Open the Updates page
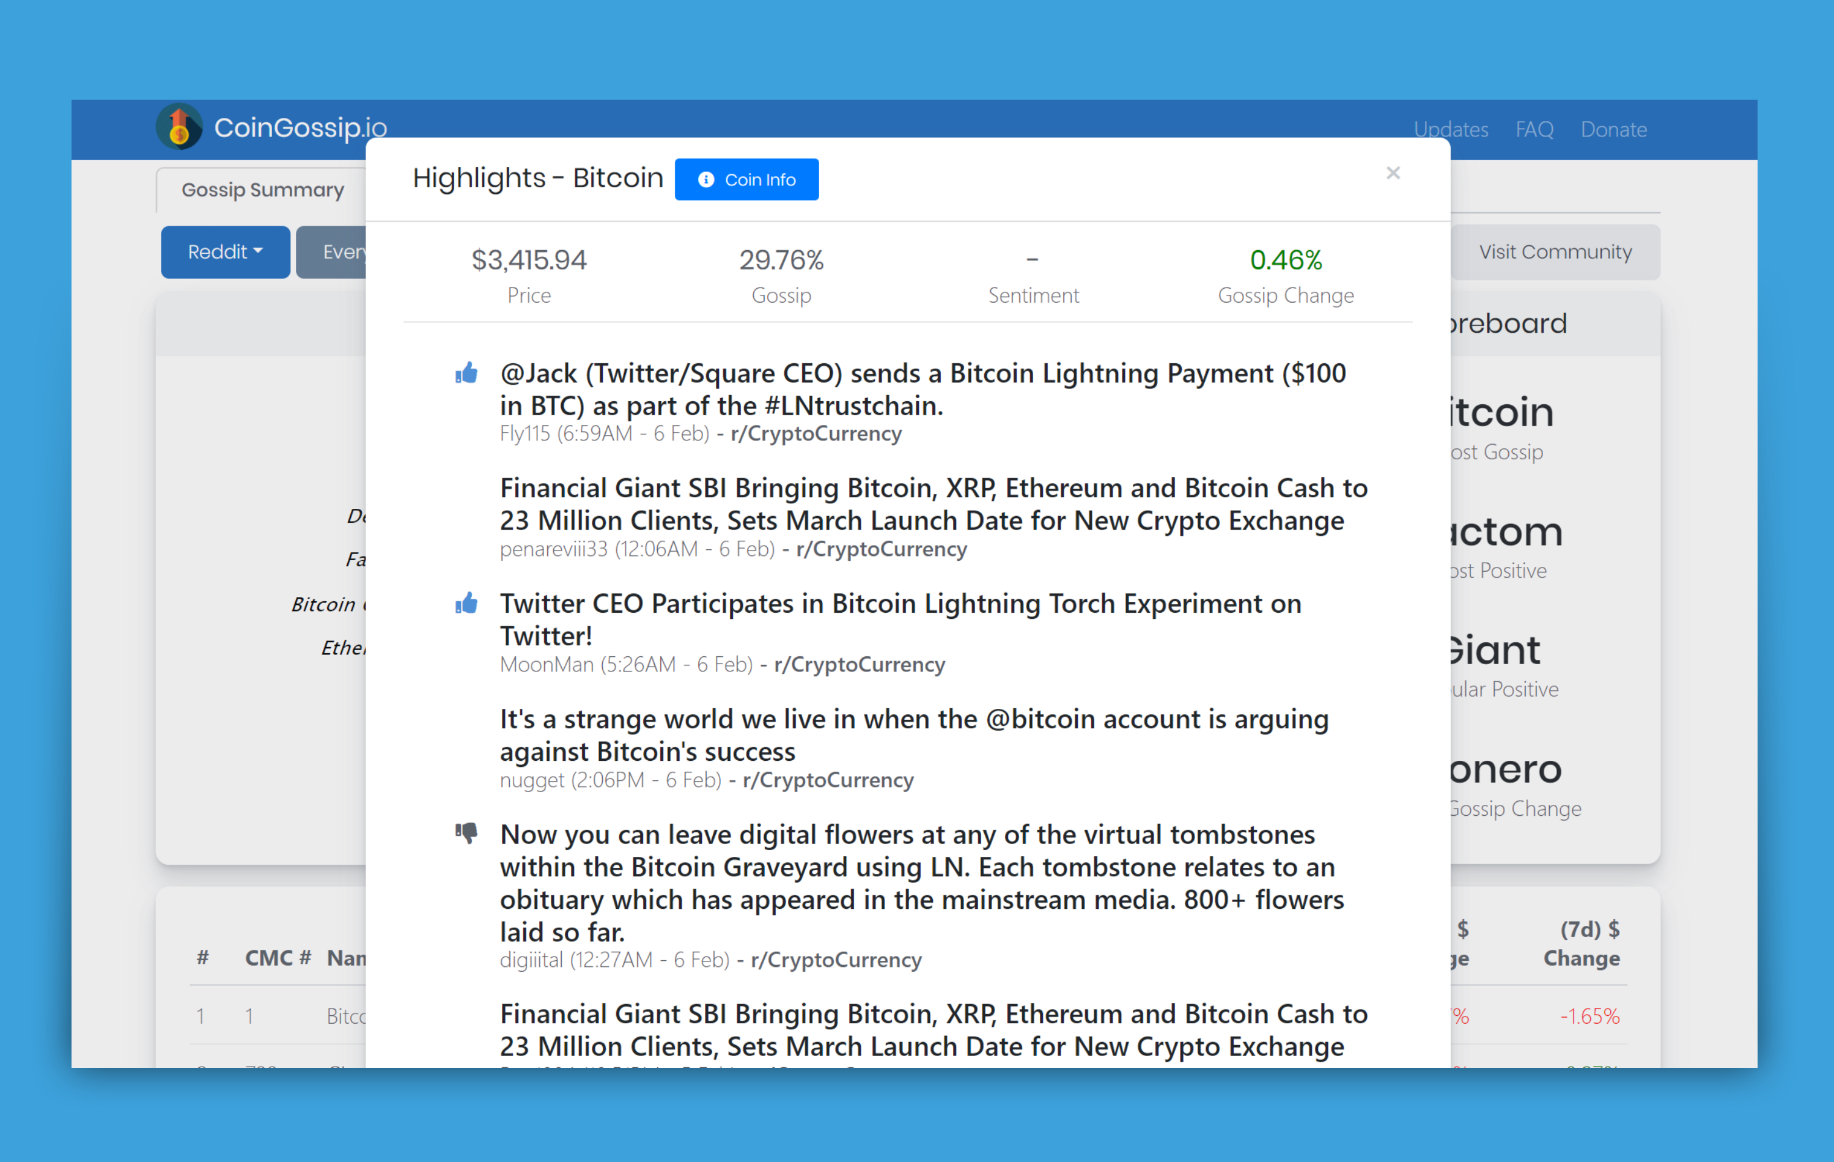This screenshot has height=1162, width=1834. (1450, 129)
